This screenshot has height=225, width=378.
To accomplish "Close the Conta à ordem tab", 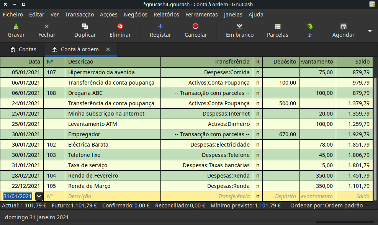I will pos(108,49).
